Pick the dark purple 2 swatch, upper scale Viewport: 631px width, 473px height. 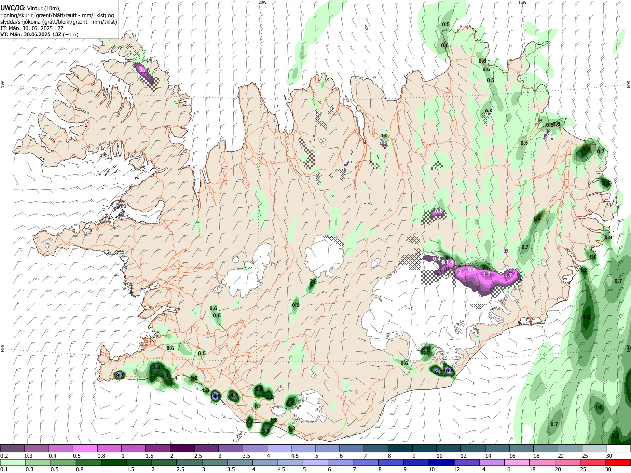point(182,449)
